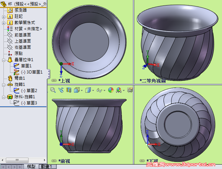222x169 pixels.
Task: Select the 前基準面 plane icon
Action: pos(10,35)
